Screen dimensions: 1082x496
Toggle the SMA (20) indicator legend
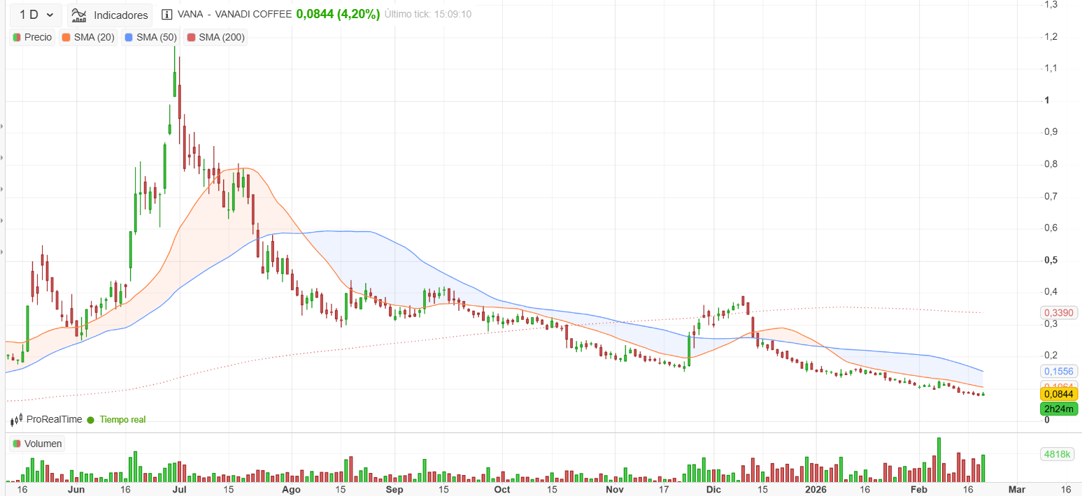(x=88, y=37)
